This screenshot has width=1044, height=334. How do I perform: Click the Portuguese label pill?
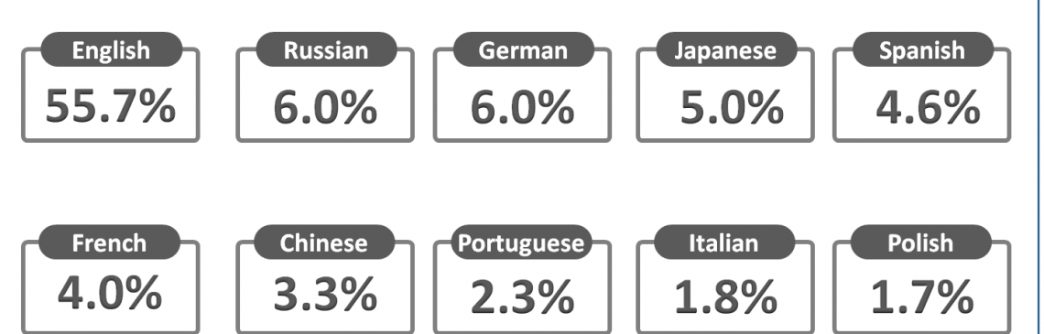[x=521, y=242]
